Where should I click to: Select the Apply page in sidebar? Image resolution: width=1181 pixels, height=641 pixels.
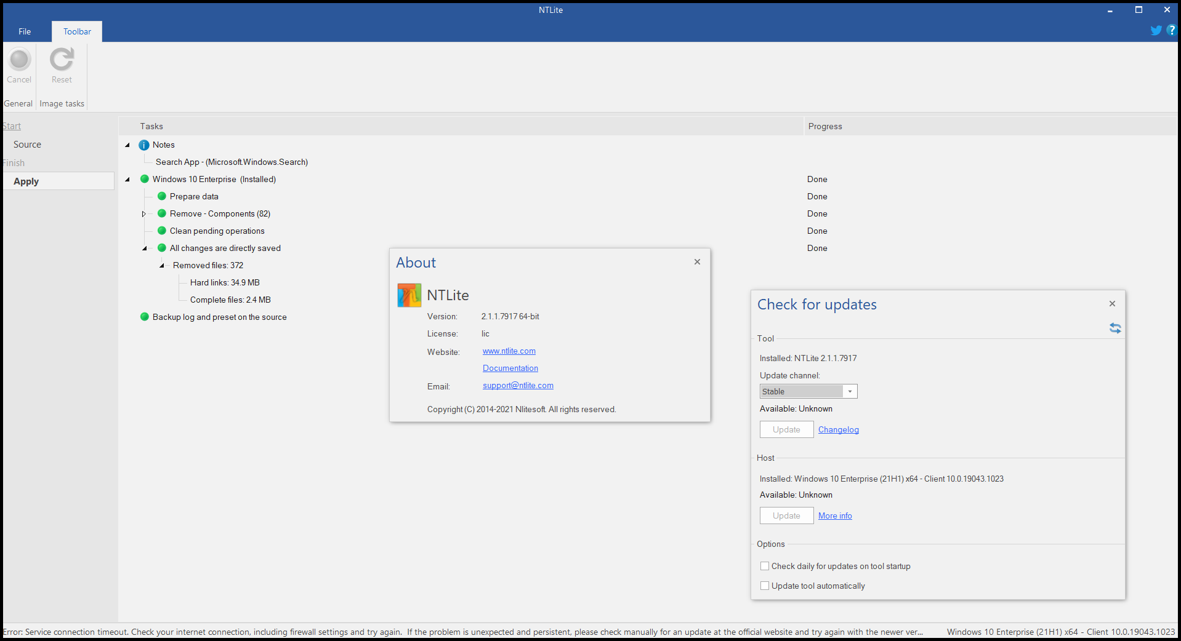pyautogui.click(x=59, y=181)
